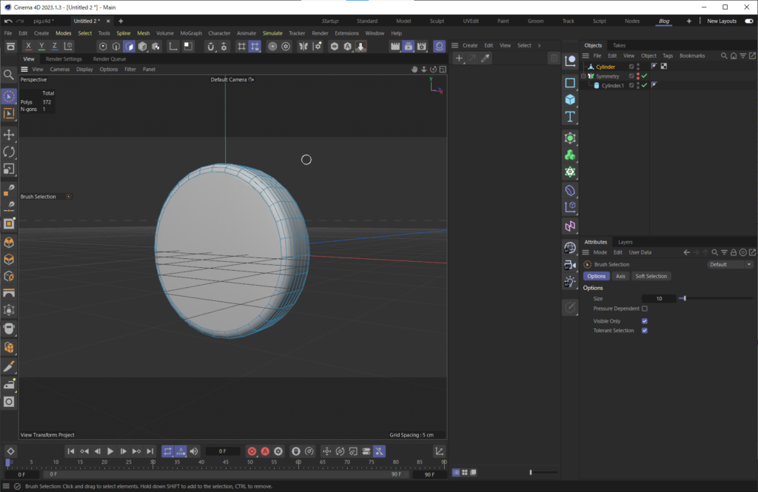Click the Cube primitive icon in the right sidebar

pyautogui.click(x=570, y=98)
